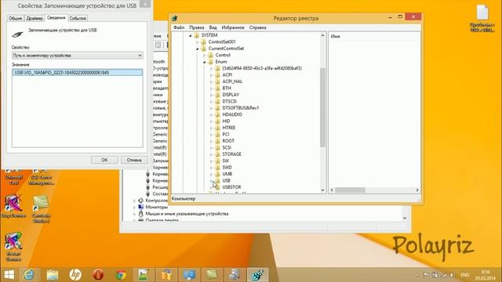Click the mouse icon beside Мыши и иные указывающие устройства
The image size is (502, 282).
point(141,214)
